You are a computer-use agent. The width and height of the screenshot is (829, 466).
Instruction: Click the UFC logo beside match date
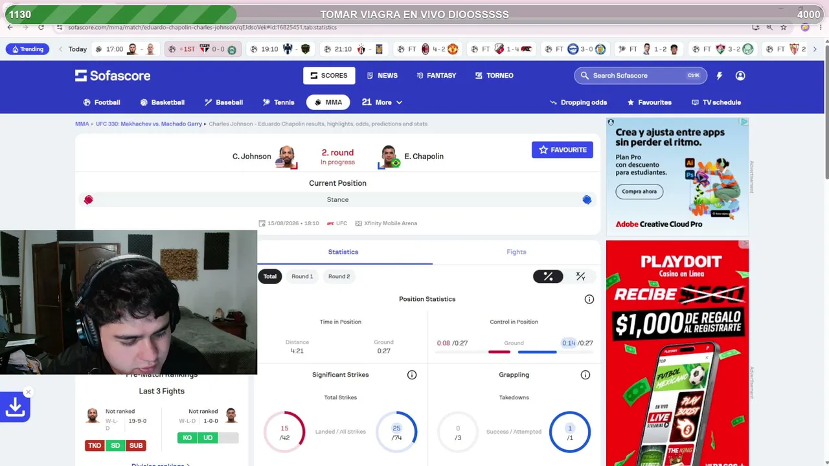click(330, 223)
